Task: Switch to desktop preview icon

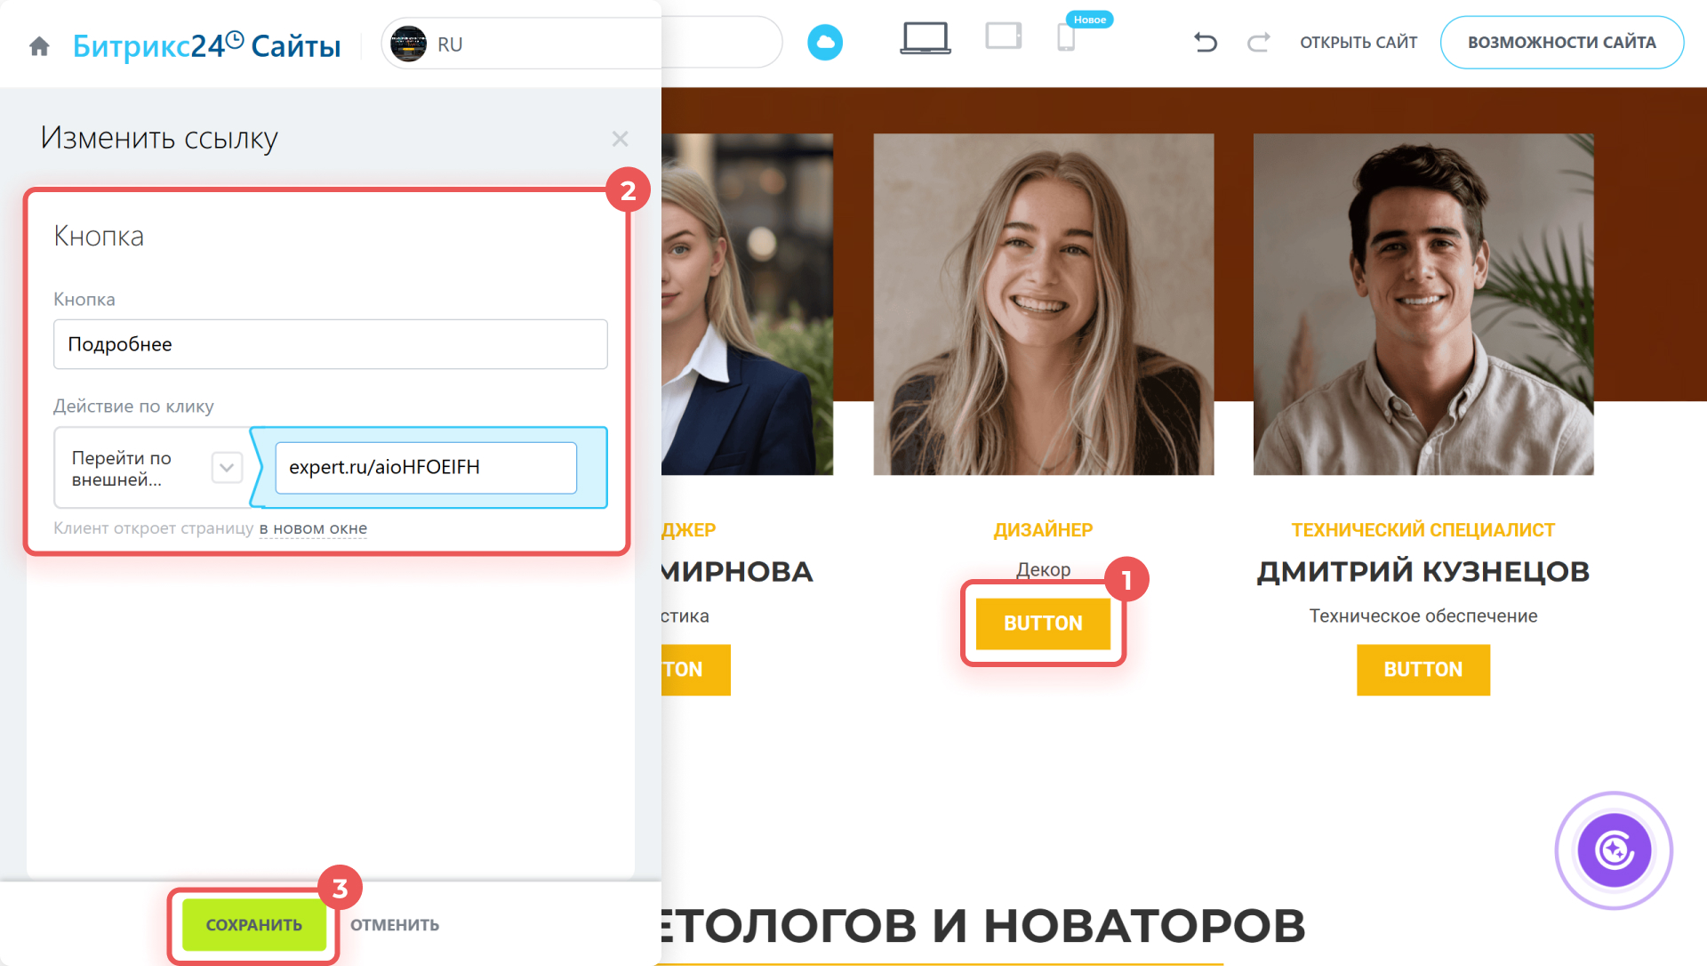Action: click(925, 39)
